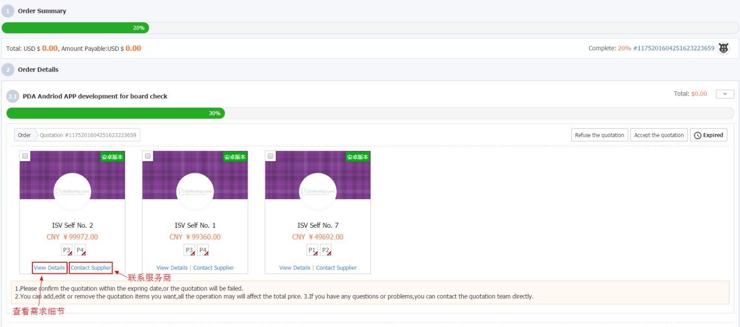Click the P4 badge under ISV Self No. 1
740x327 pixels.
(203, 250)
